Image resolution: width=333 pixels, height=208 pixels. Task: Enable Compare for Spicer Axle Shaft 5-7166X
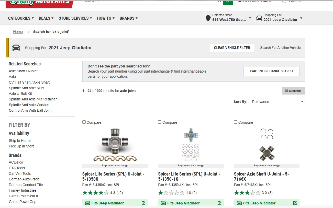tap(236, 122)
